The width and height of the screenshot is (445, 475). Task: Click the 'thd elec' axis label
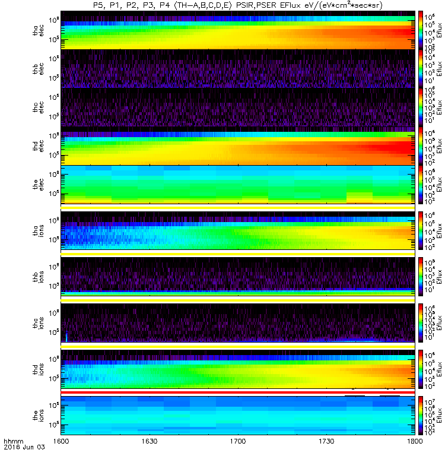[x=39, y=146]
